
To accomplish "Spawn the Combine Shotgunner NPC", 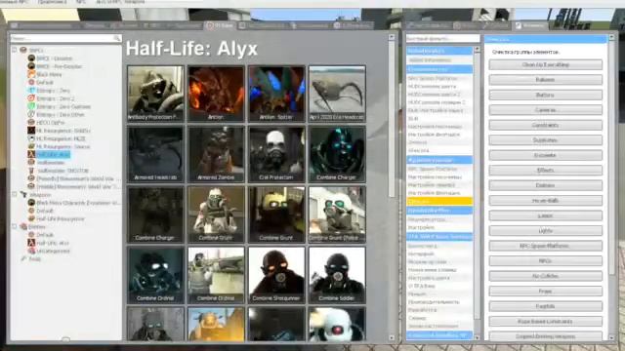I will (x=276, y=275).
